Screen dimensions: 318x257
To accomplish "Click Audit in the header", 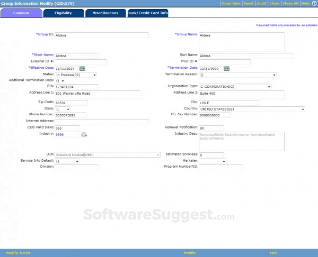I will coord(261,3).
